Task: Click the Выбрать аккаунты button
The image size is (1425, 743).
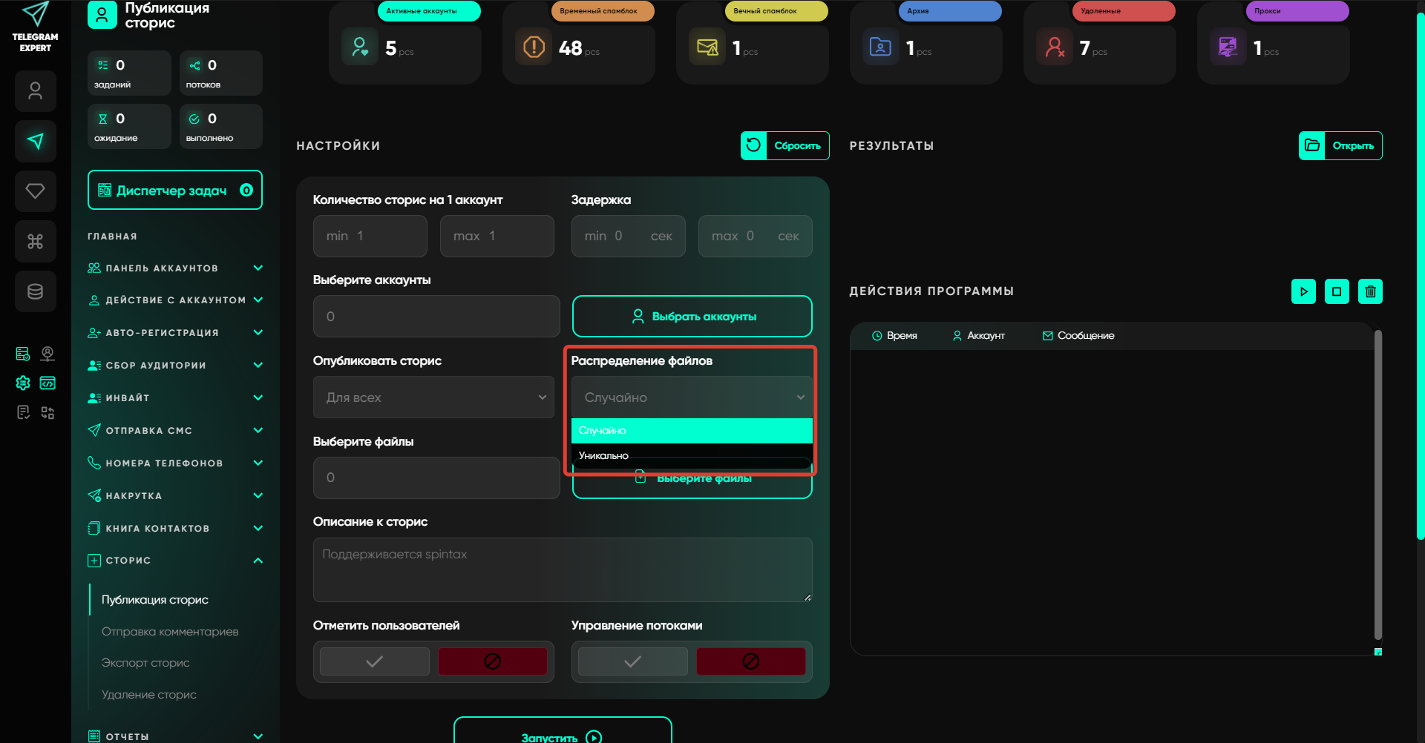Action: 692,317
